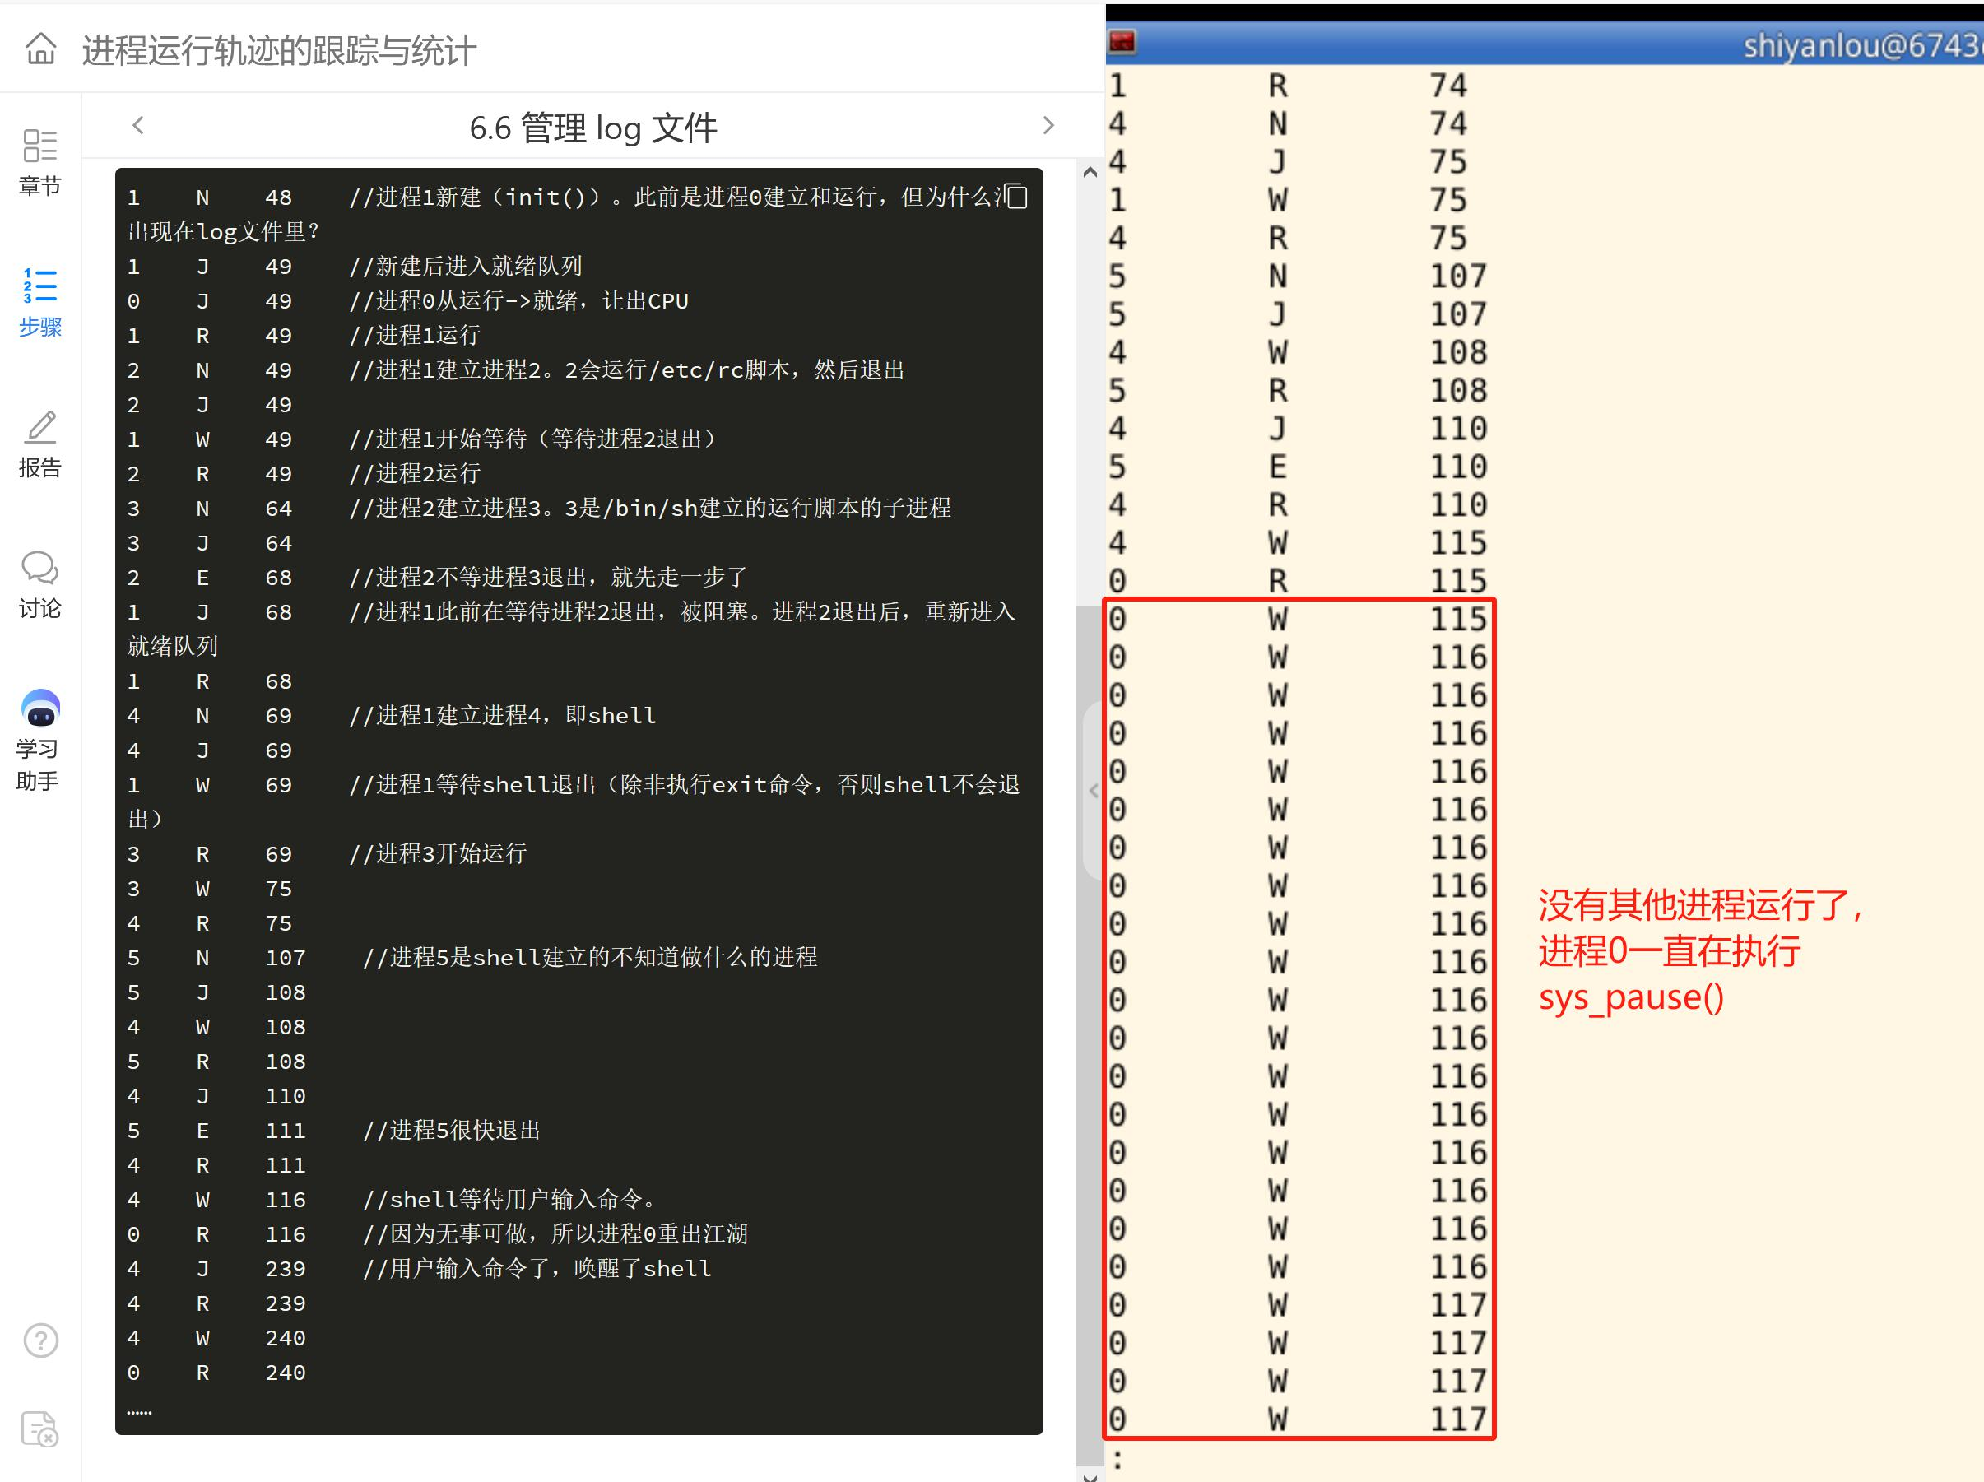Click the document icon at sidebar bottom
The width and height of the screenshot is (1984, 1482).
pos(40,1429)
